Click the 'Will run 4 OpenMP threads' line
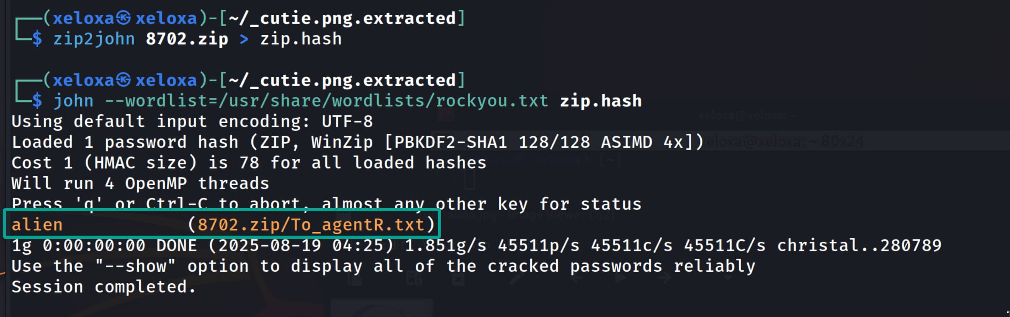The image size is (1010, 317). (140, 184)
